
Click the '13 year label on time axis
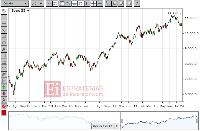click(x=50, y=106)
